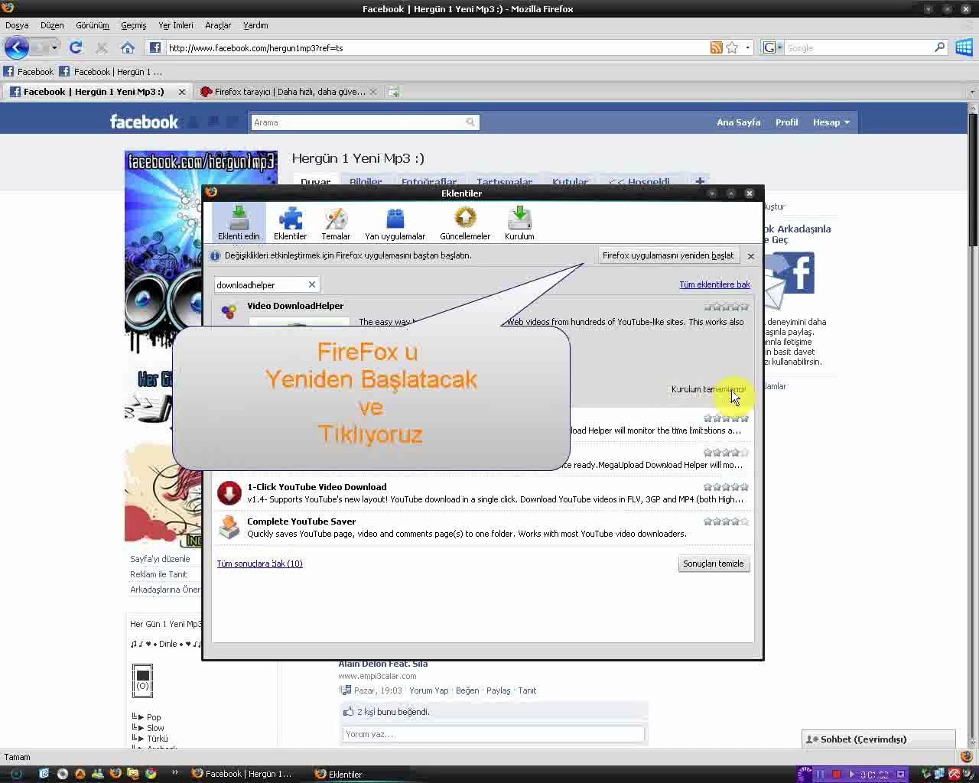Viewport: 979px width, 783px height.
Task: Open Yan uygulamalar plugins pane
Action: pos(395,223)
